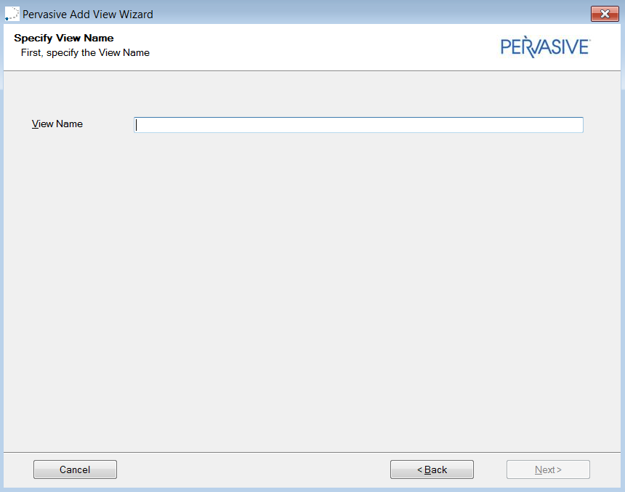
Task: Go back with the Back button
Action: point(432,469)
